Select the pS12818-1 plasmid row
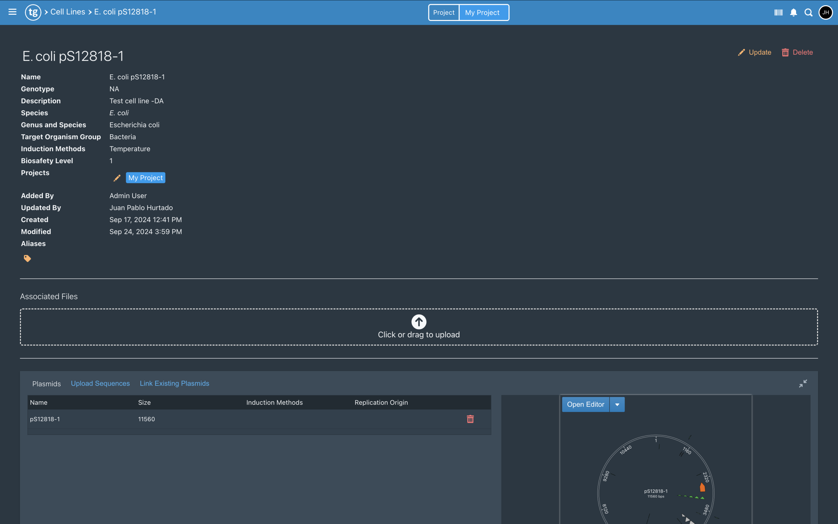Image resolution: width=838 pixels, height=524 pixels. (45, 419)
